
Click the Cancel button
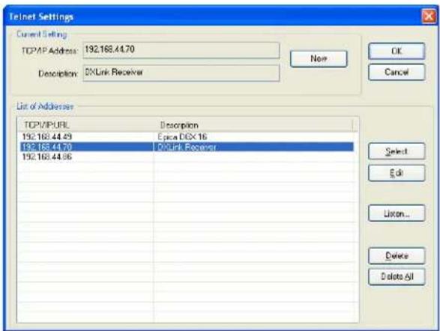coord(397,72)
